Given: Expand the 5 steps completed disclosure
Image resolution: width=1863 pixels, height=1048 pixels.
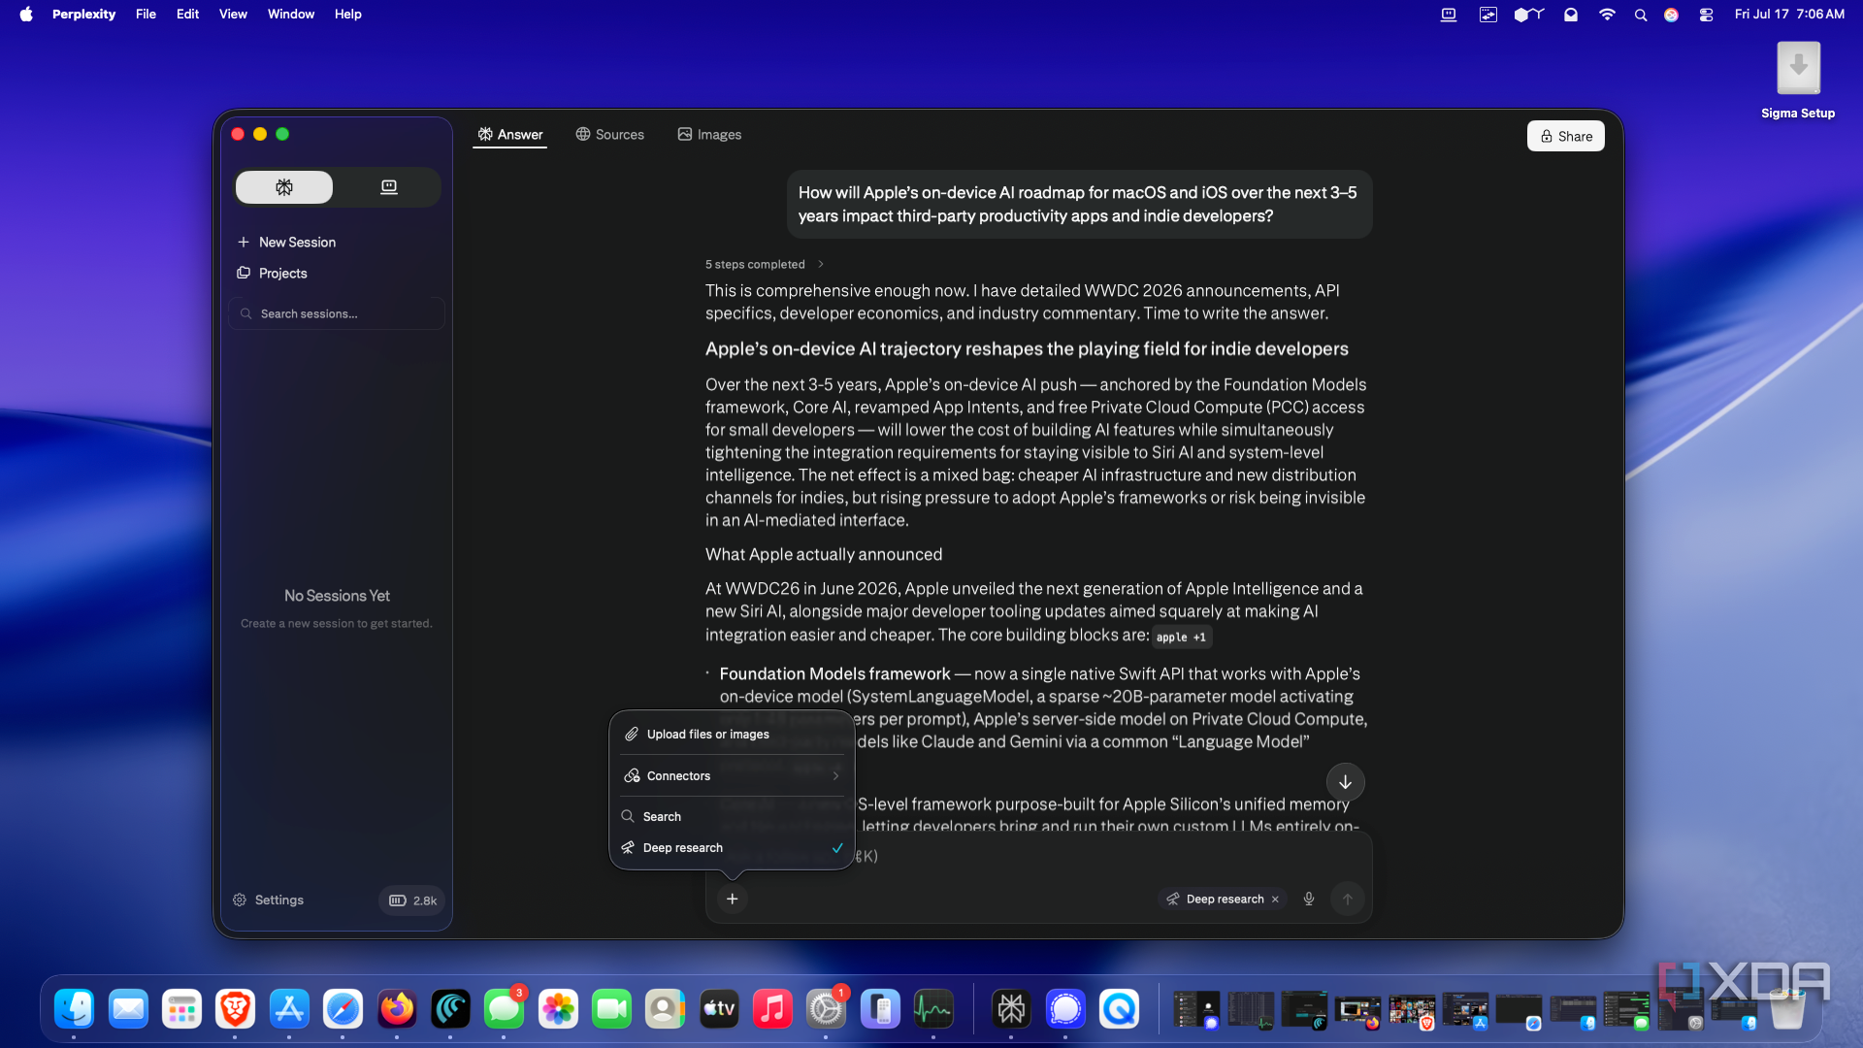Looking at the screenshot, I should click(x=765, y=265).
